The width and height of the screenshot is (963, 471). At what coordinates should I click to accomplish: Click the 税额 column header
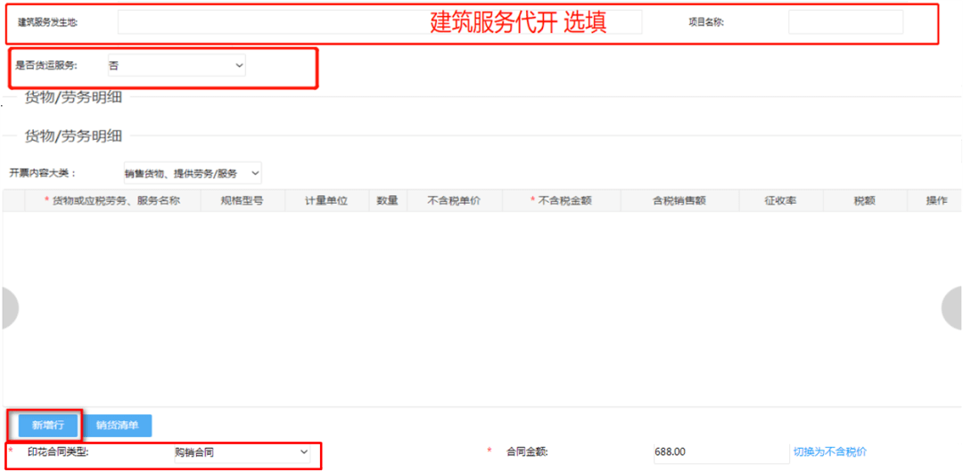[865, 200]
